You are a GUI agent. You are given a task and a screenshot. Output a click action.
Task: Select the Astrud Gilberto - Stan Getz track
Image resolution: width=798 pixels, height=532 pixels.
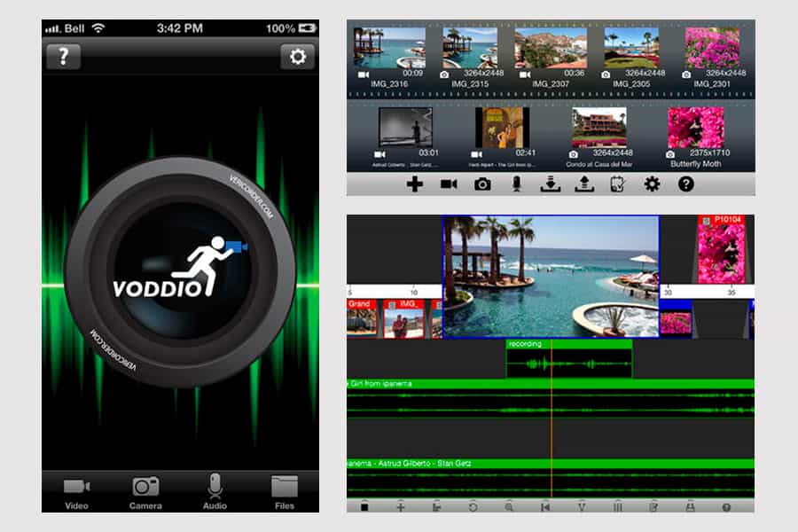tap(551, 478)
